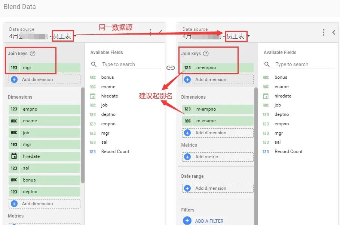Image resolution: width=340 pixels, height=225 pixels.
Task: Select ename dimension chip in left panel
Action: (x=45, y=121)
